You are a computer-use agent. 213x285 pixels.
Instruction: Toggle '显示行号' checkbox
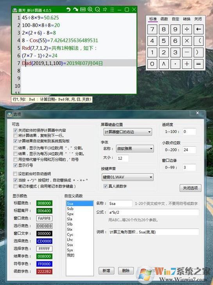pyautogui.click(x=15, y=165)
